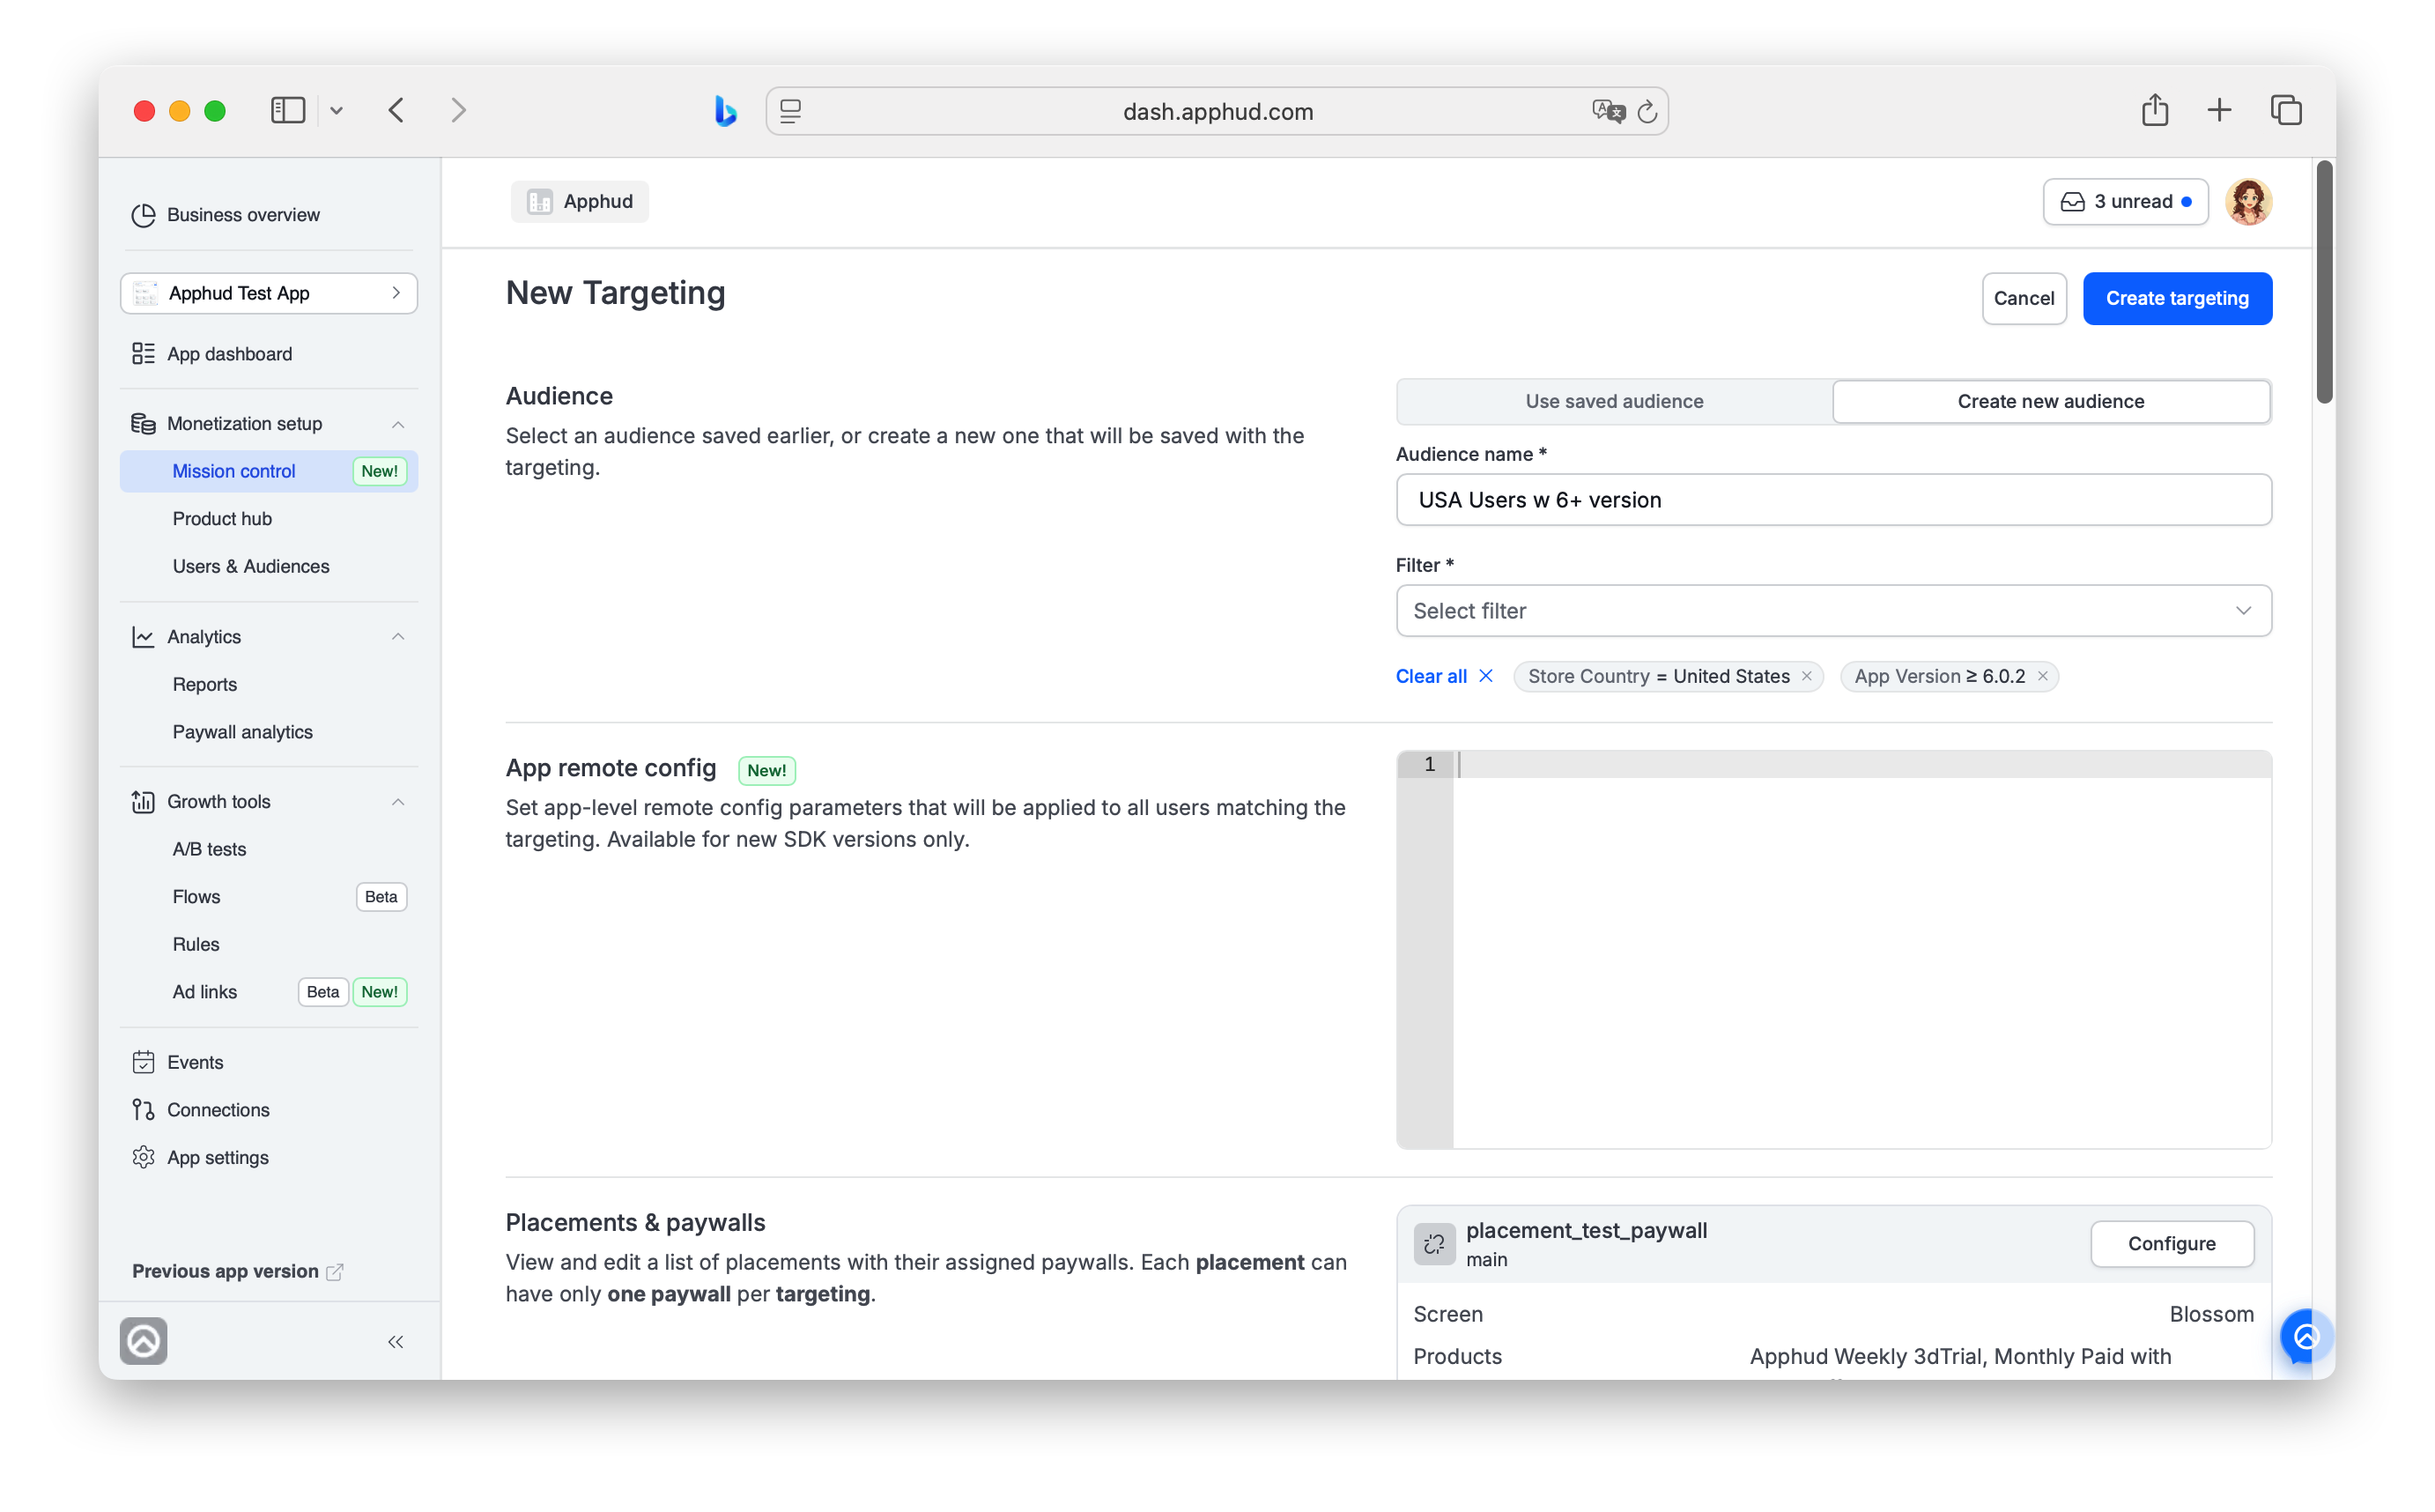Click the Apphud logo at sidebar bottom
The width and height of the screenshot is (2435, 1512).
coord(144,1343)
